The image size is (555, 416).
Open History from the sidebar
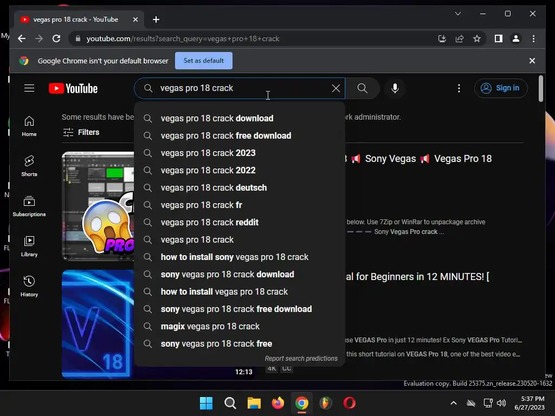click(x=29, y=287)
